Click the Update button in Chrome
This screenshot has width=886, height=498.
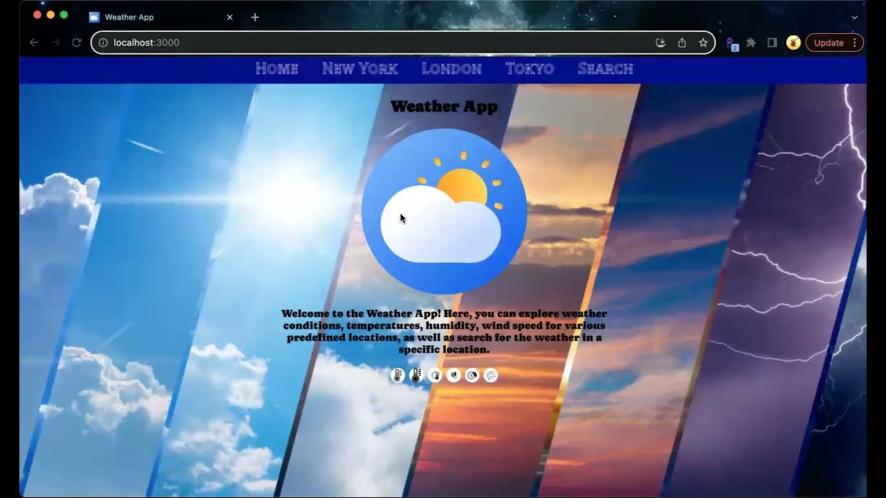coord(834,43)
